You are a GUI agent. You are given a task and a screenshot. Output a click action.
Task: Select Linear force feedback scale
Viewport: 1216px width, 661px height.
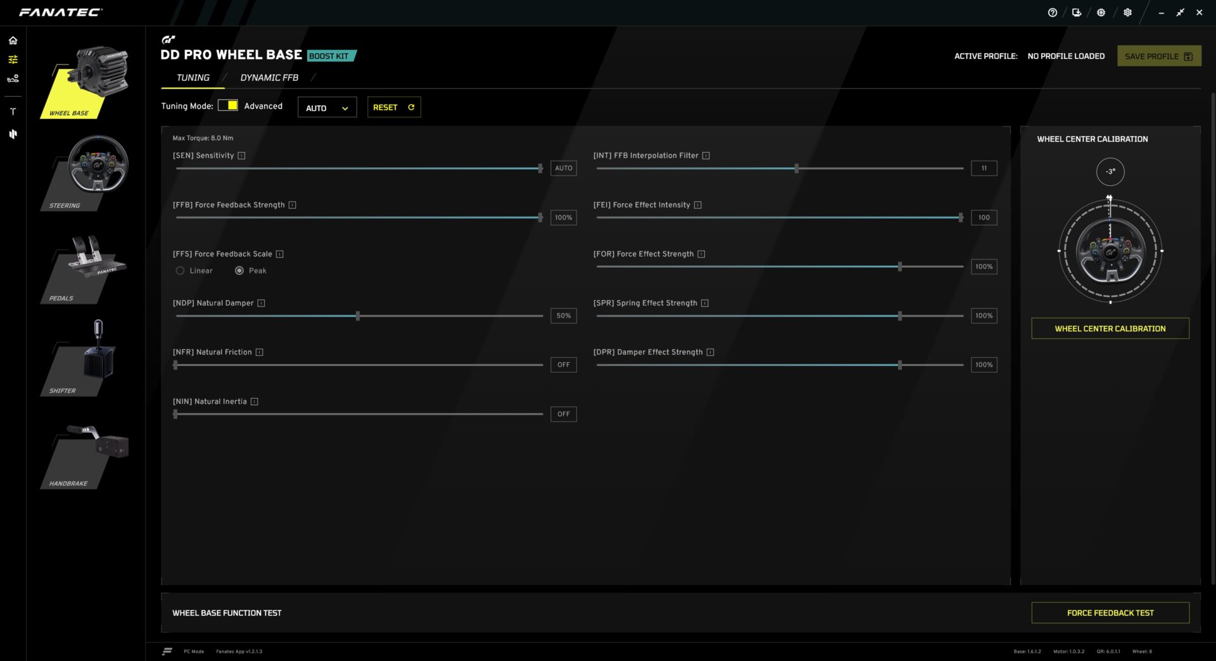[180, 271]
